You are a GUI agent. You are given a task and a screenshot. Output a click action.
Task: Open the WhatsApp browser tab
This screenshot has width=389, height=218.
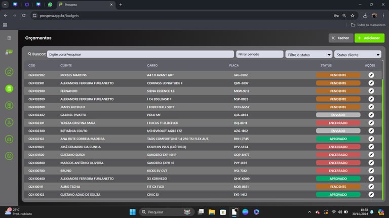pyautogui.click(x=50, y=5)
